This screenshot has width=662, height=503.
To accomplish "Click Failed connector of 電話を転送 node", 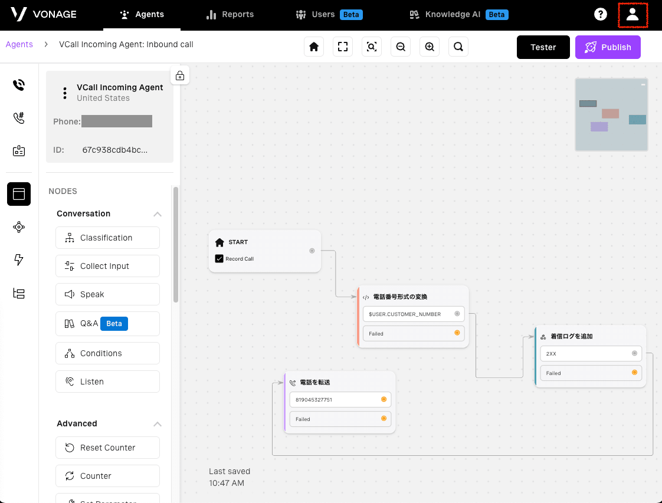I will [x=384, y=418].
